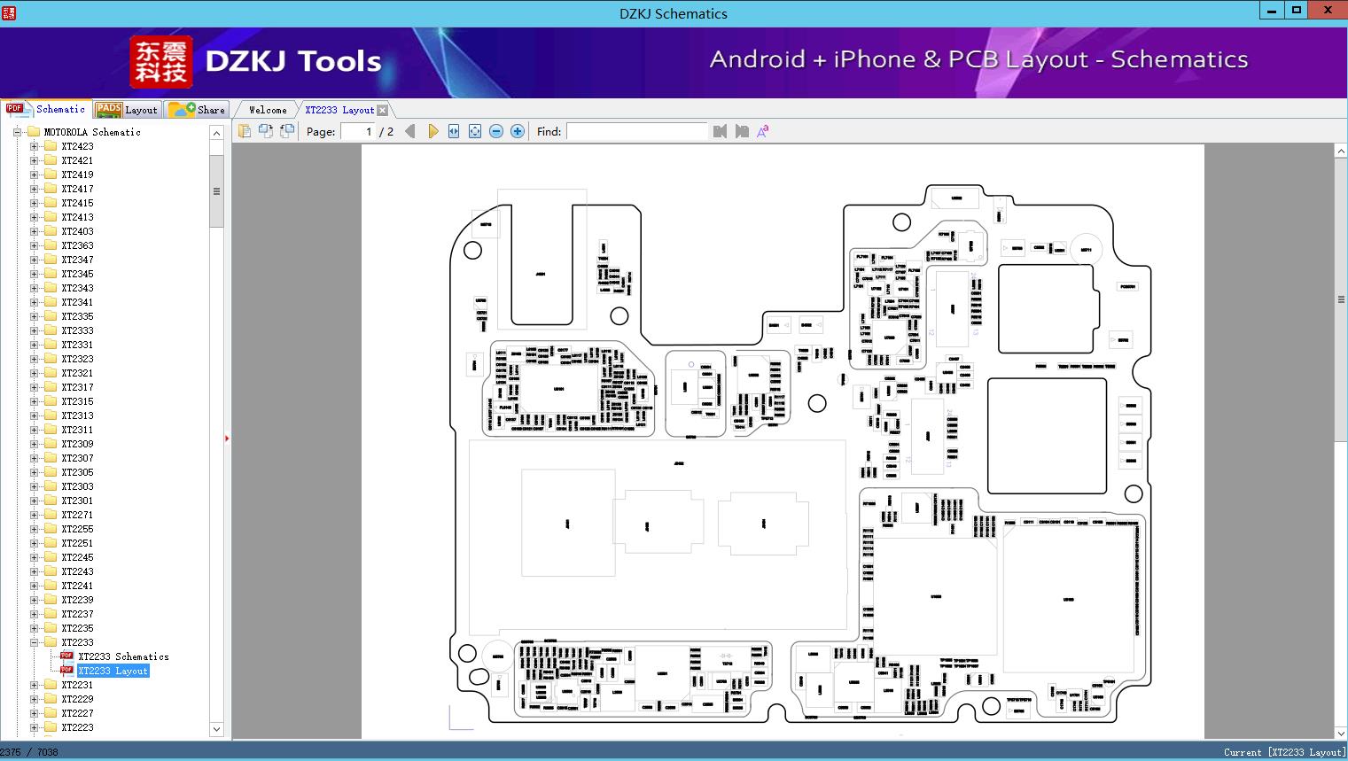Select the XT2317 tree item
The width and height of the screenshot is (1348, 761).
pos(77,387)
